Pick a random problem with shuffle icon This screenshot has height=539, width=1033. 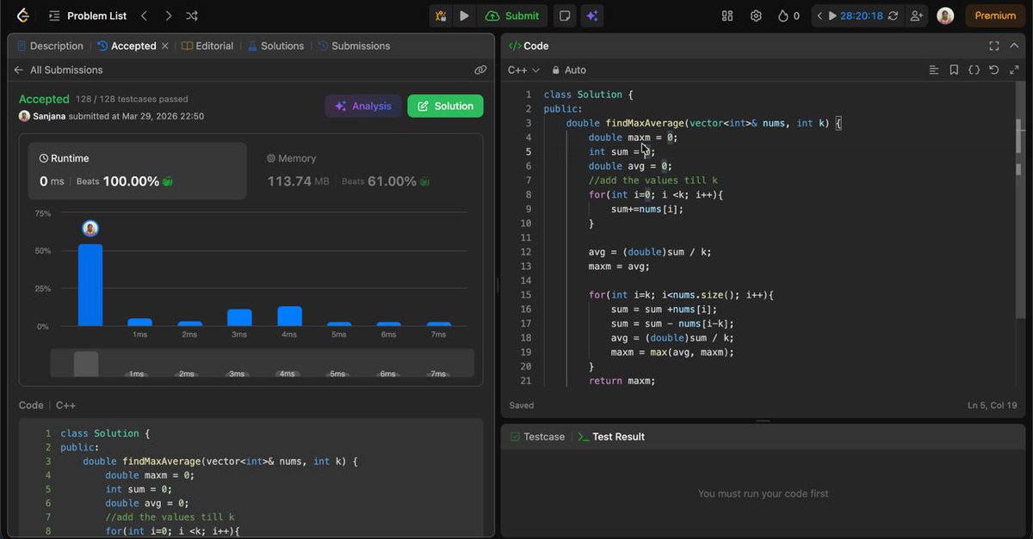192,15
